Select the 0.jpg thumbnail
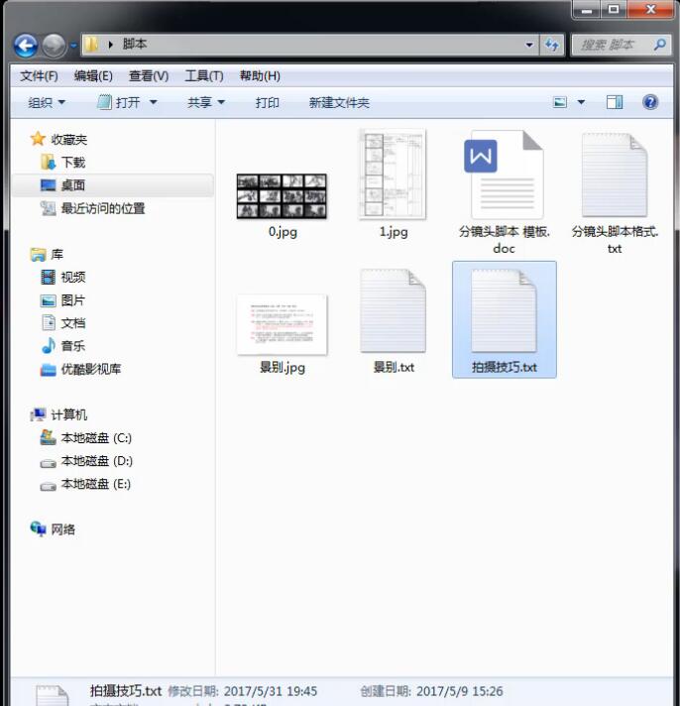680x706 pixels. coord(282,196)
